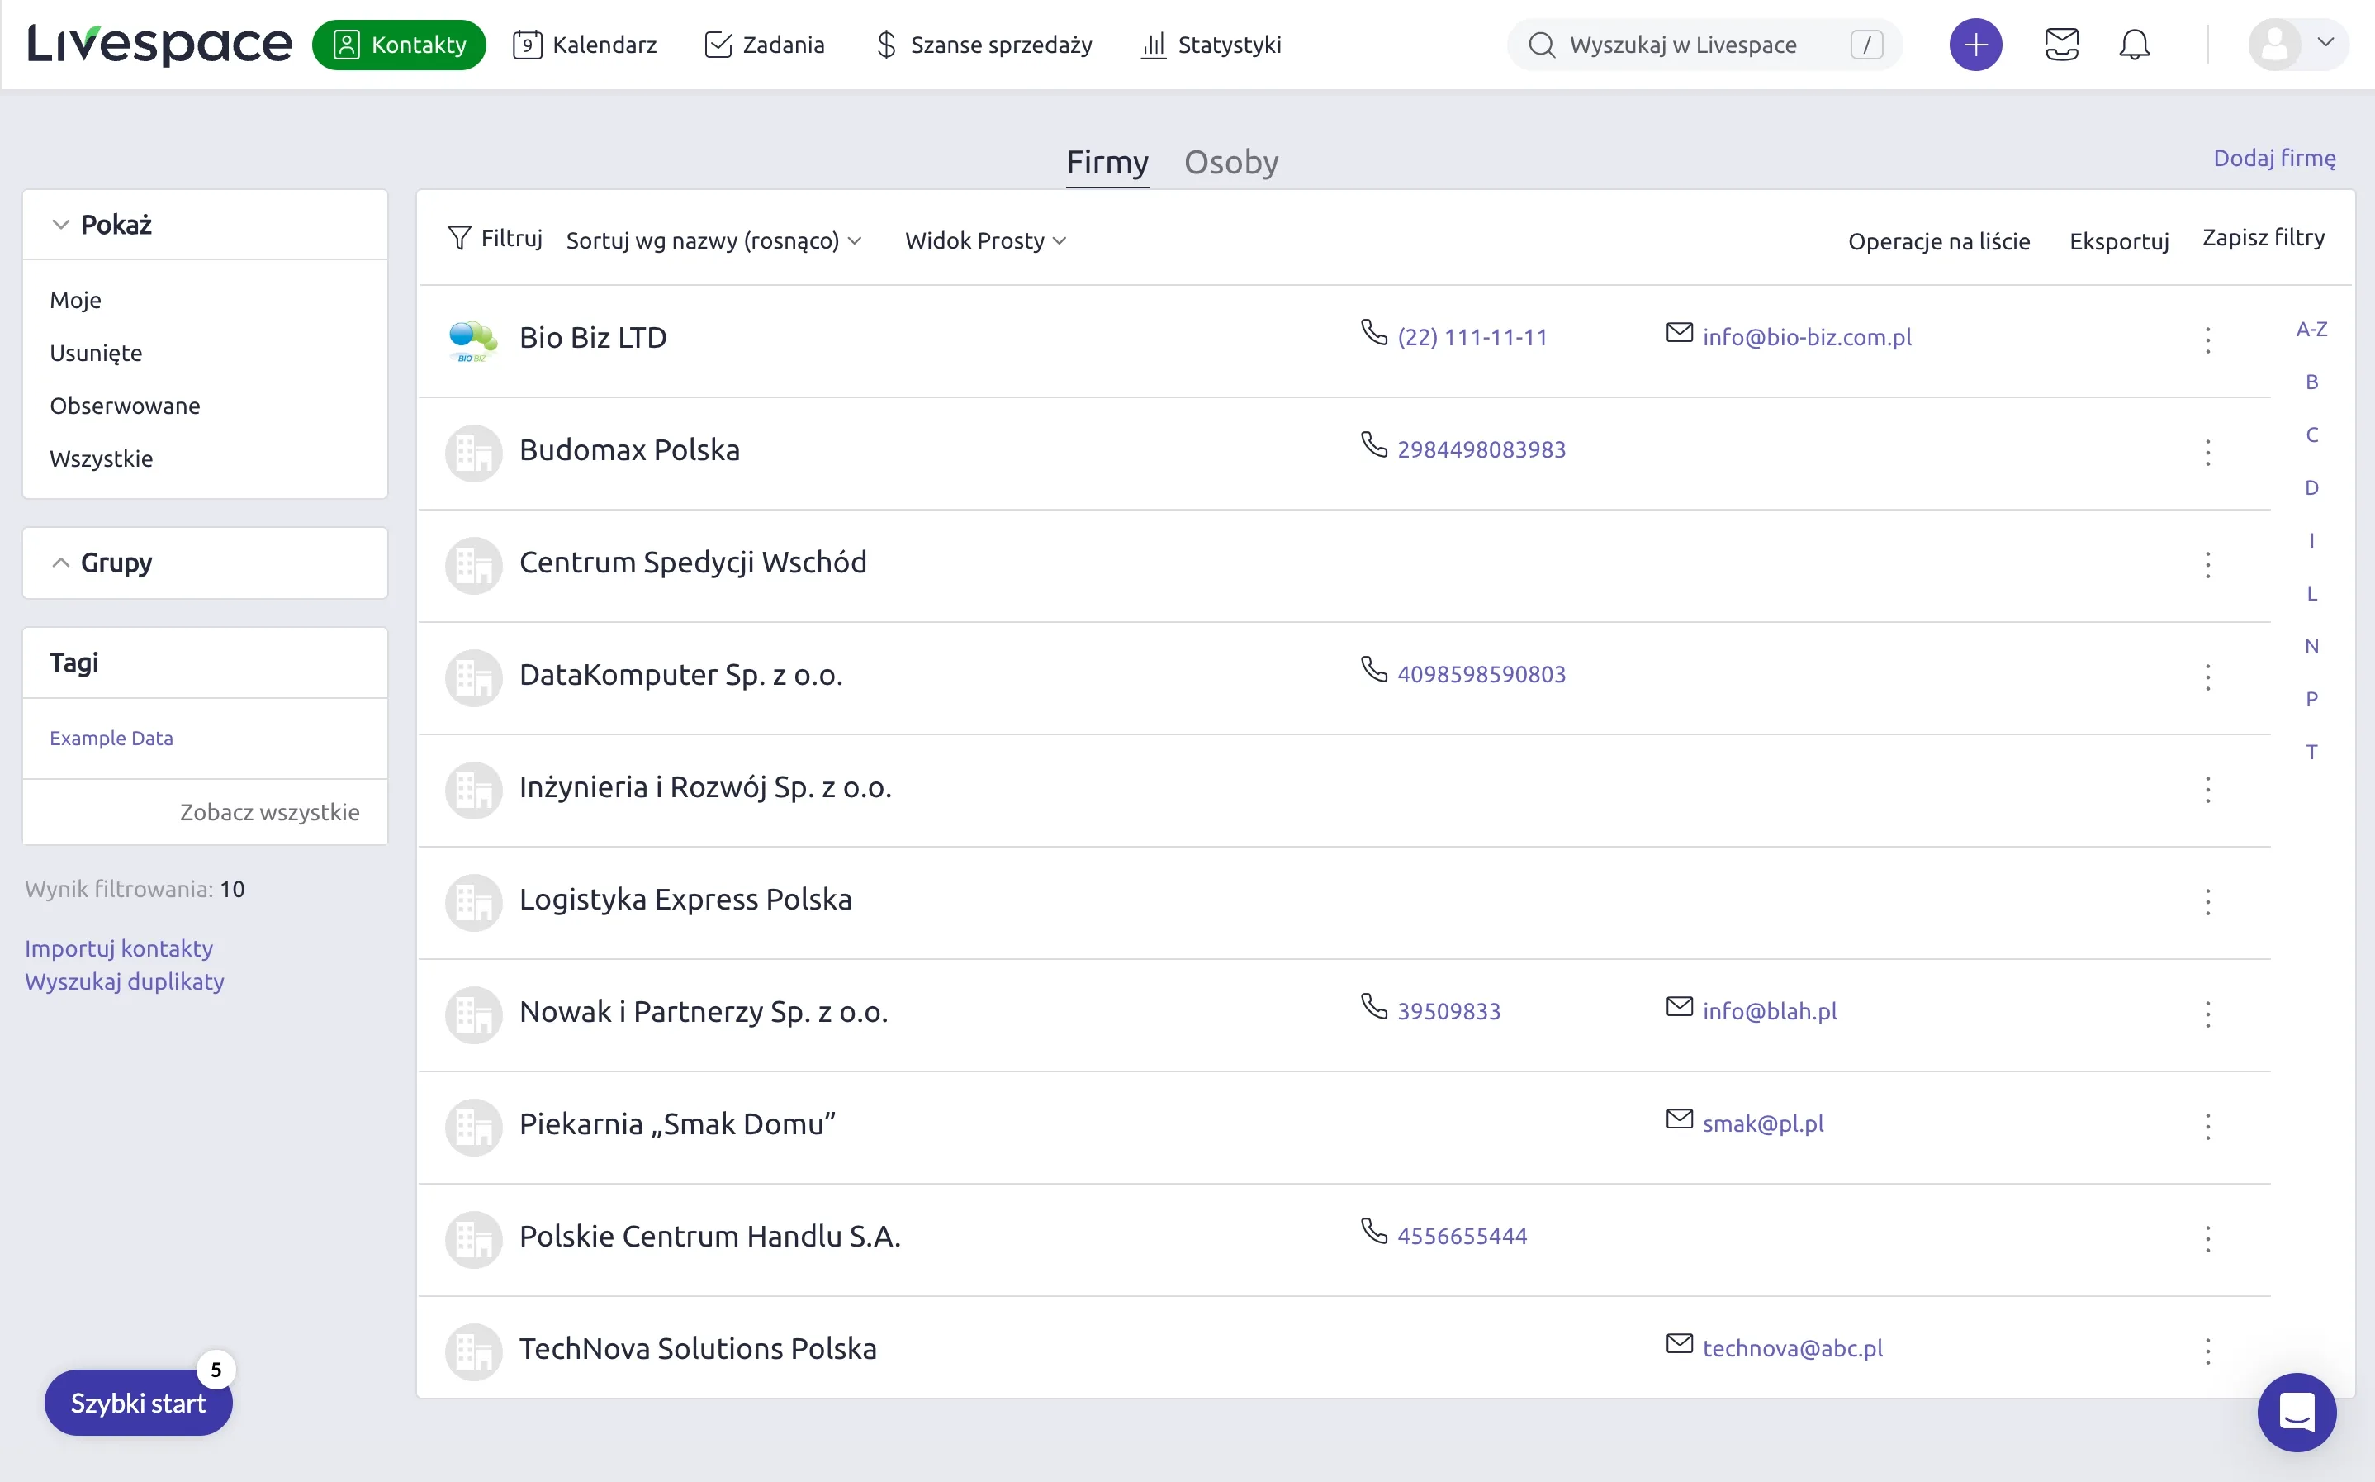The height and width of the screenshot is (1482, 2375).
Task: Click the Filtruj funnel icon
Action: pos(461,238)
